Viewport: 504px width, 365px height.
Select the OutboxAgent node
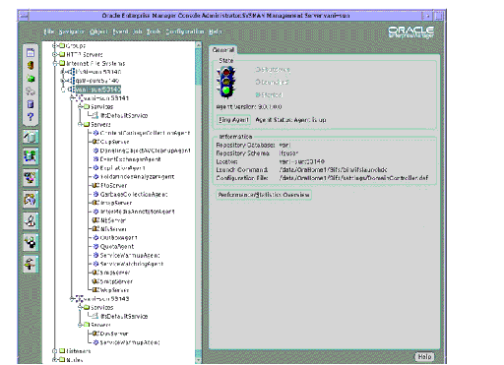[118, 237]
